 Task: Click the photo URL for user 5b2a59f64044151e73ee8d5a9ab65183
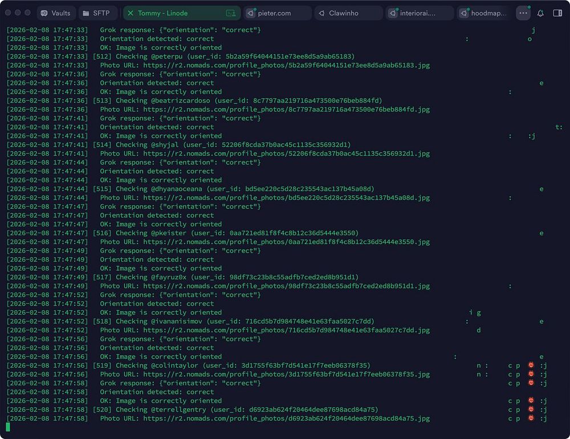pos(287,66)
